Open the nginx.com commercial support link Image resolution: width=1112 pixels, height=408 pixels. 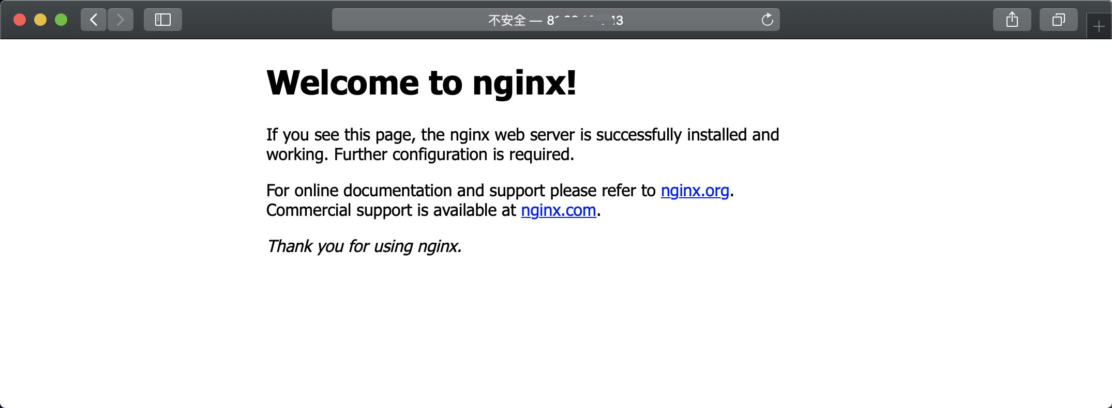(x=559, y=210)
